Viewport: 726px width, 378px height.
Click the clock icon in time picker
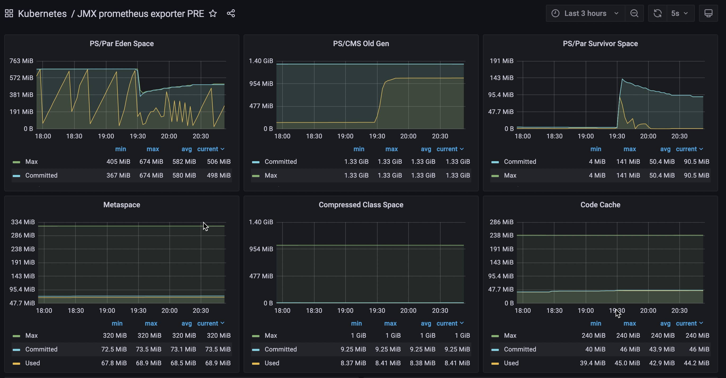(x=555, y=13)
